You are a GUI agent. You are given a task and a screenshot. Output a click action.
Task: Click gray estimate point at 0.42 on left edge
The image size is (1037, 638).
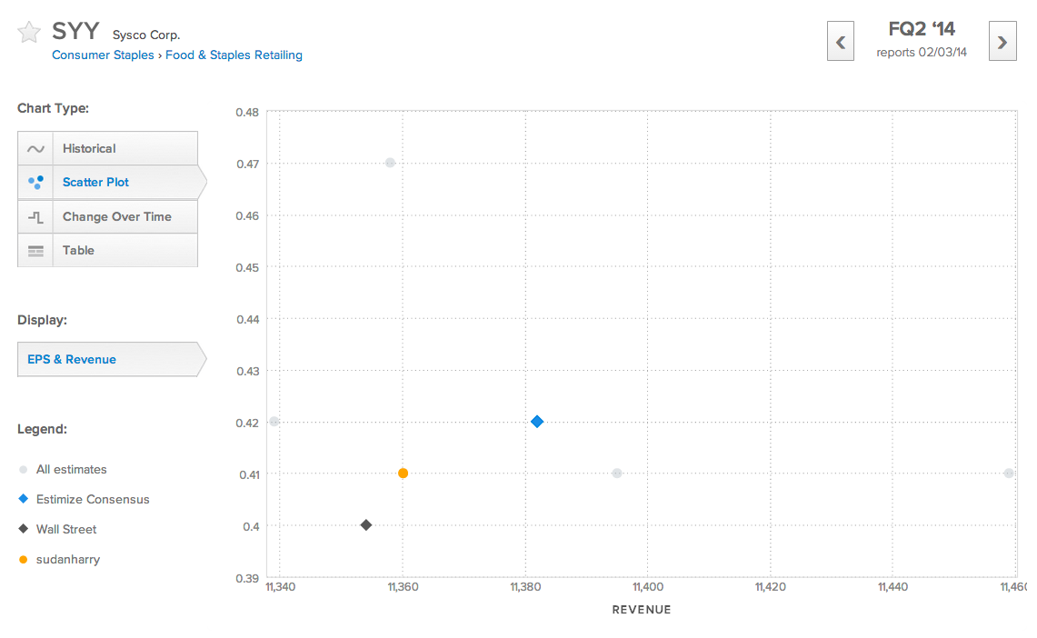pyautogui.click(x=274, y=422)
